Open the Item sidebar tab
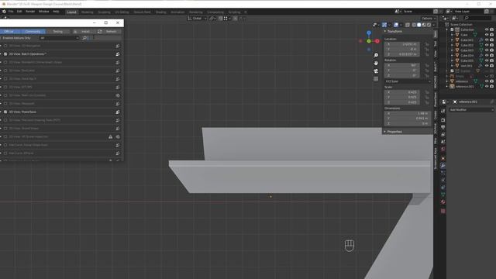This screenshot has height=279, width=496. pyautogui.click(x=436, y=34)
